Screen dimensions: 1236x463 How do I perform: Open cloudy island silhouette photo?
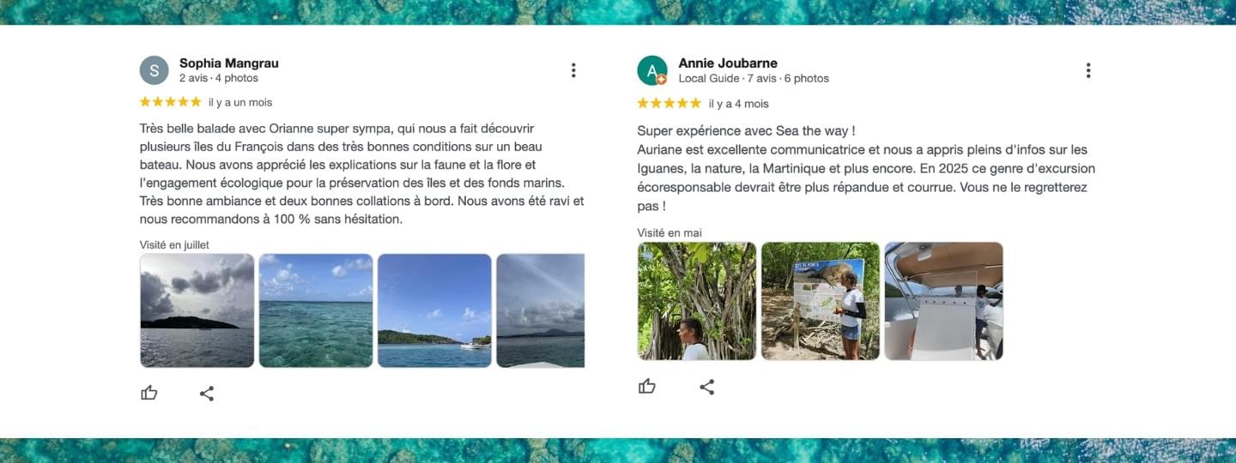197,310
